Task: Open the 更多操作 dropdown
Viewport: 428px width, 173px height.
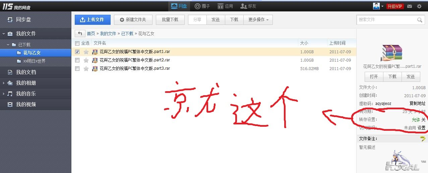Action: pos(258,20)
